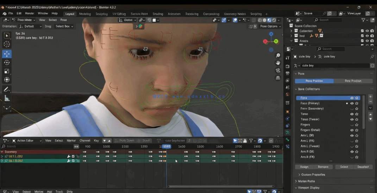
Task: Expand the Motion Paths panel
Action: (x=306, y=181)
